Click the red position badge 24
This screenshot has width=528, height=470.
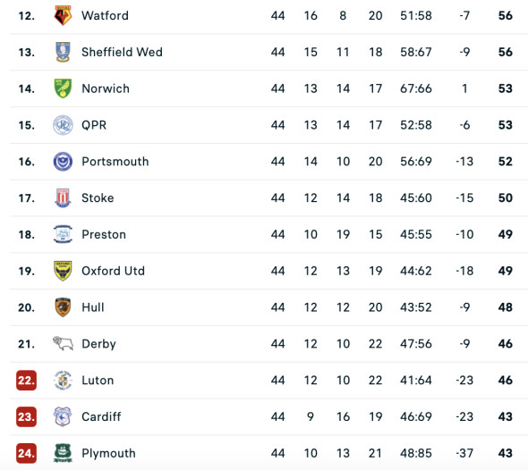point(26,453)
